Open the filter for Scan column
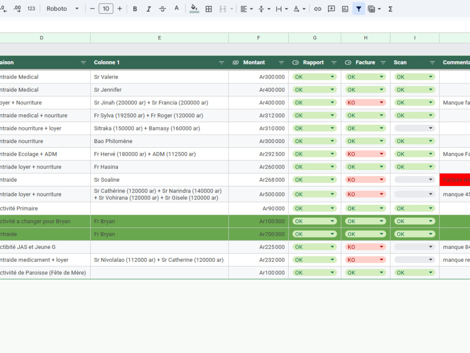 (x=432, y=63)
